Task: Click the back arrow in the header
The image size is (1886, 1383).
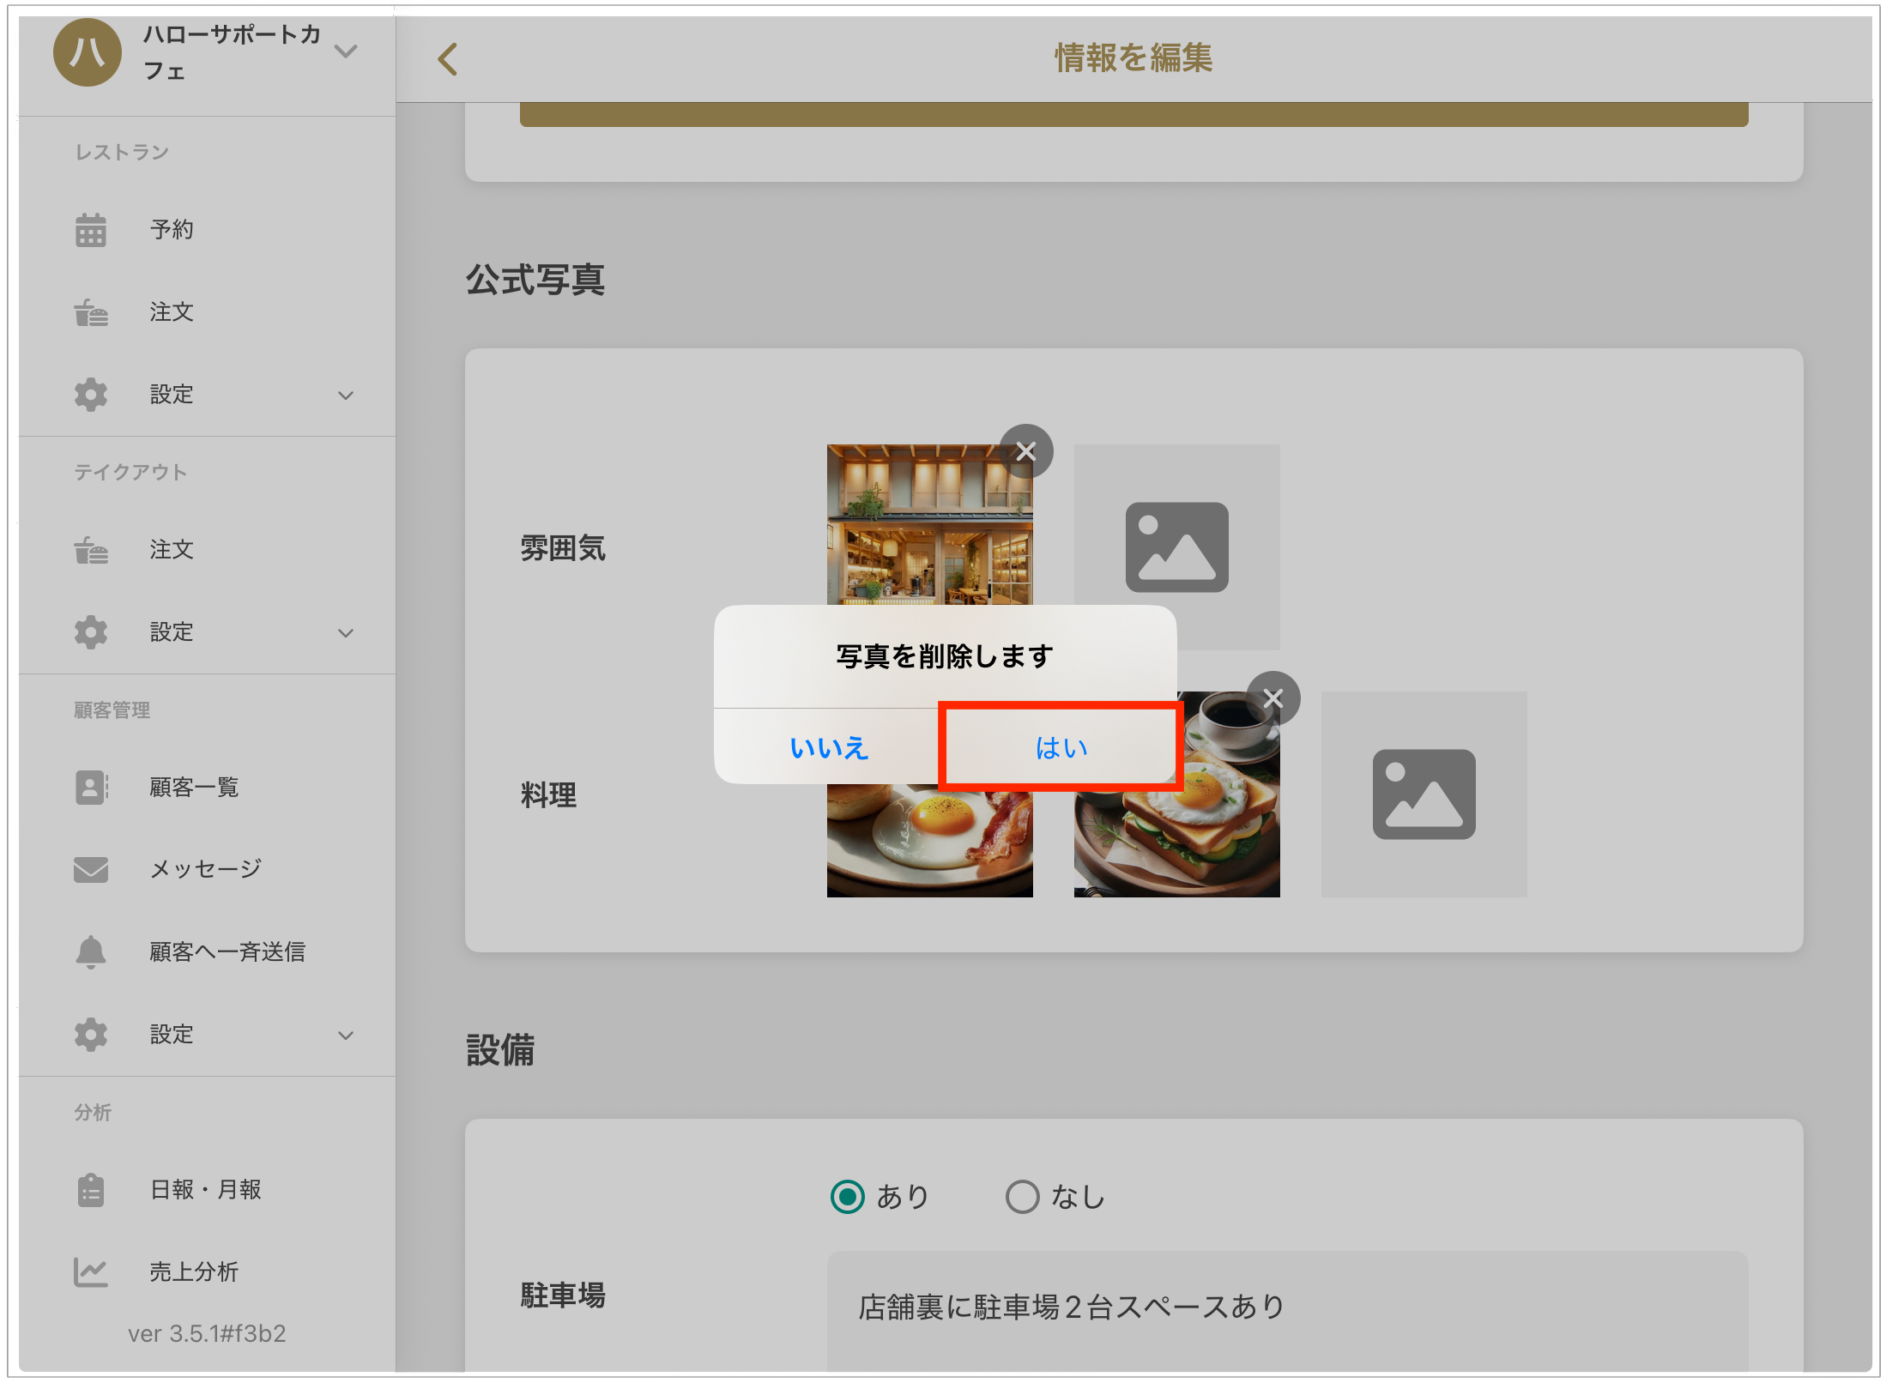Action: (447, 59)
